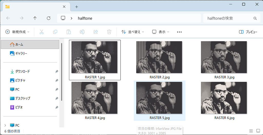Unpin ダウンロード using its pin icon

tap(57, 71)
